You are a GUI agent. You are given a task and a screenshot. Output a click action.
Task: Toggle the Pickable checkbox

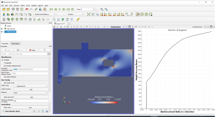(2, 60)
